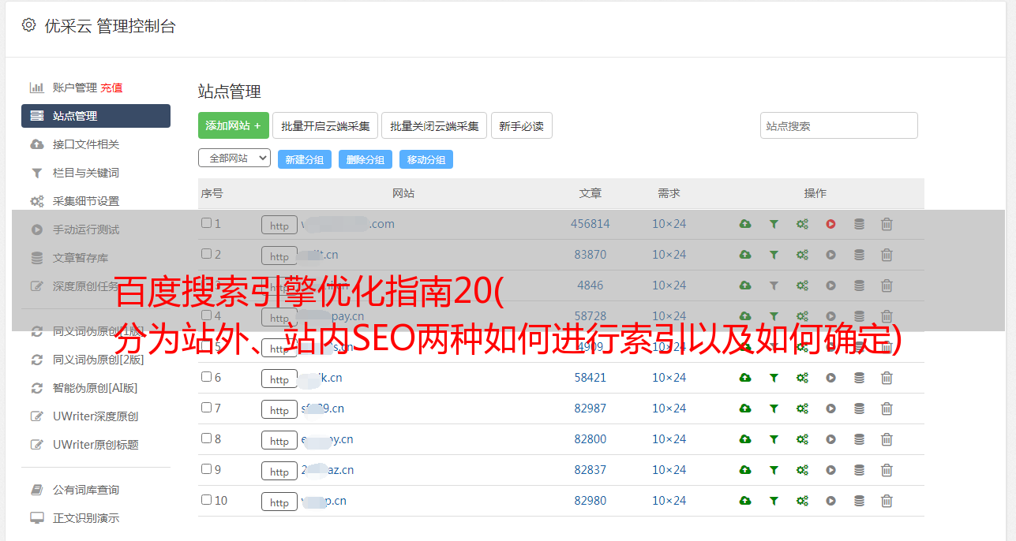
Task: Click the play icon in the 82980 row
Action: pyautogui.click(x=830, y=501)
